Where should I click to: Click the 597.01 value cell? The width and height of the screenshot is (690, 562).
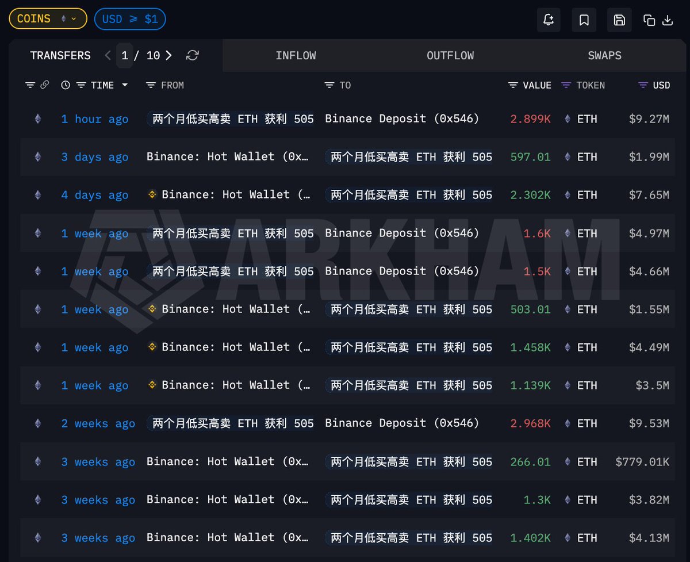click(530, 157)
